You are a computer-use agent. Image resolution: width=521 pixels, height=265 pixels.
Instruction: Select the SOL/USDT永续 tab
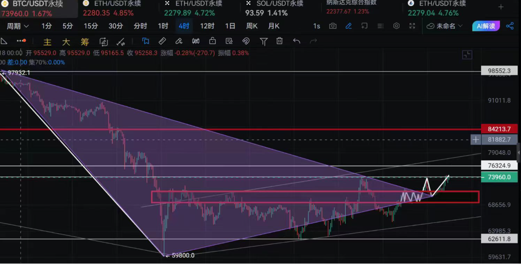[275, 4]
